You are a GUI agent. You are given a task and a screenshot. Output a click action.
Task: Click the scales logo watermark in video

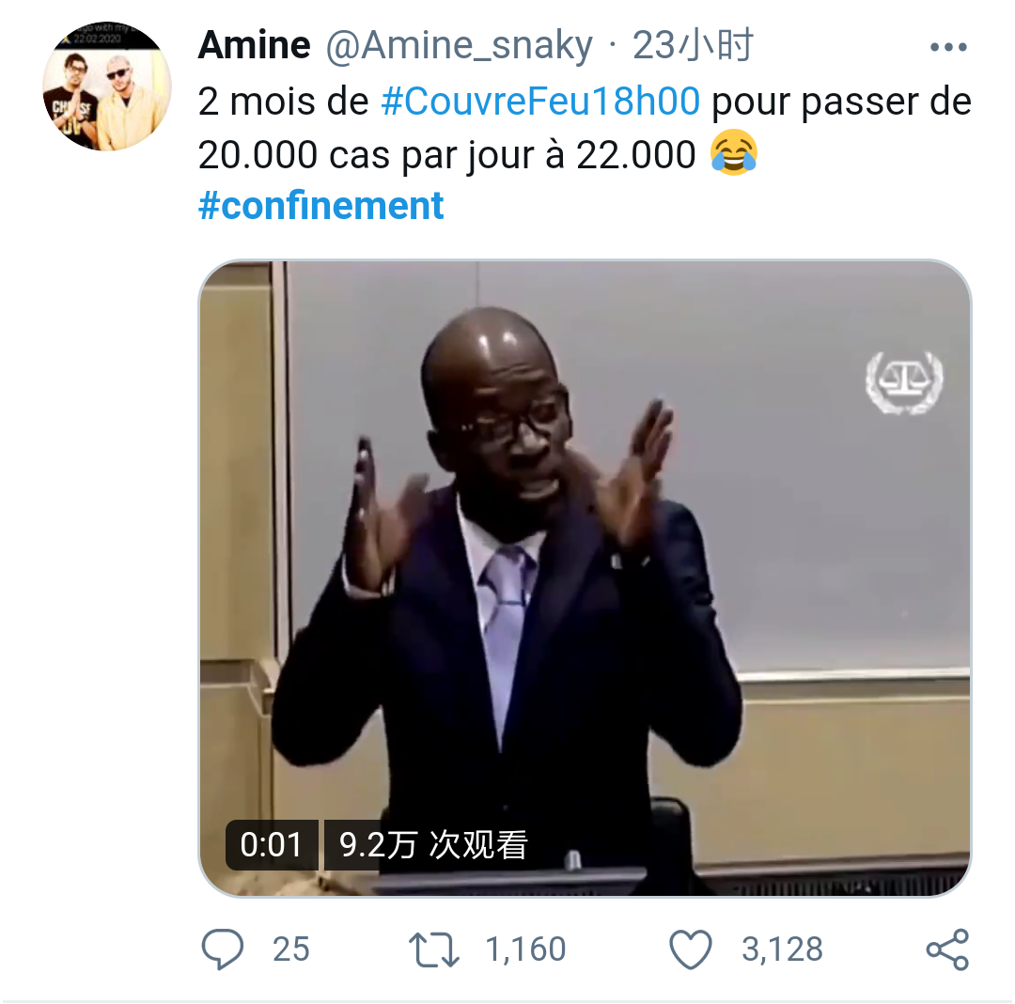click(904, 382)
